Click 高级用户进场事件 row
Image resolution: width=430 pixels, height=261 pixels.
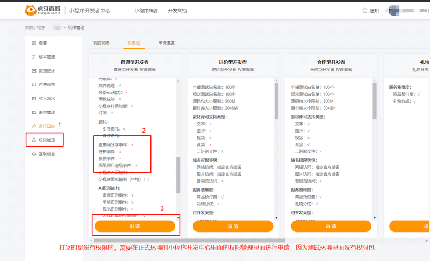[118, 165]
